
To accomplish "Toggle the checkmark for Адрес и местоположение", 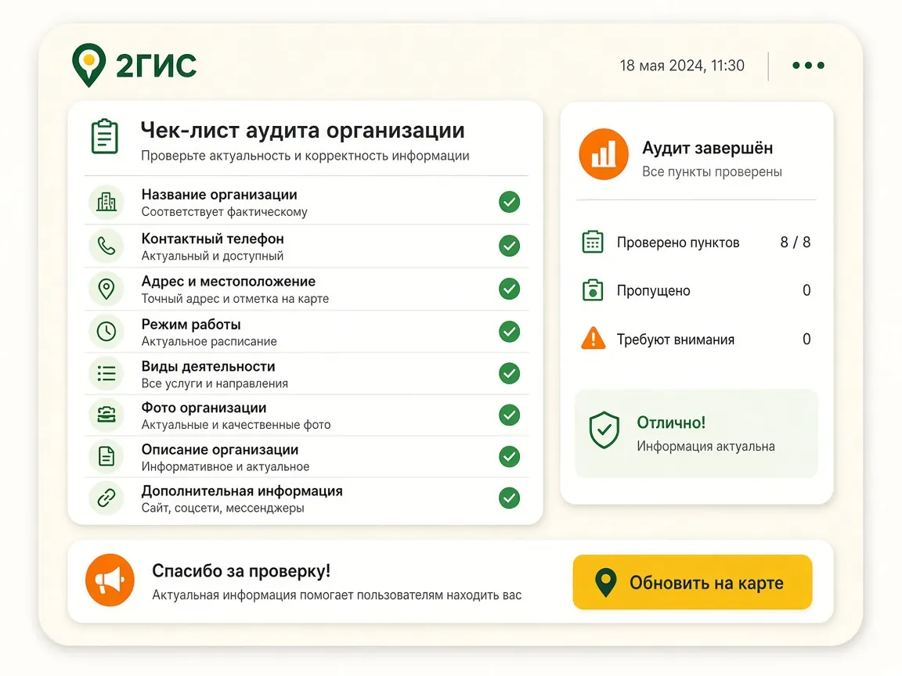I will pos(509,289).
